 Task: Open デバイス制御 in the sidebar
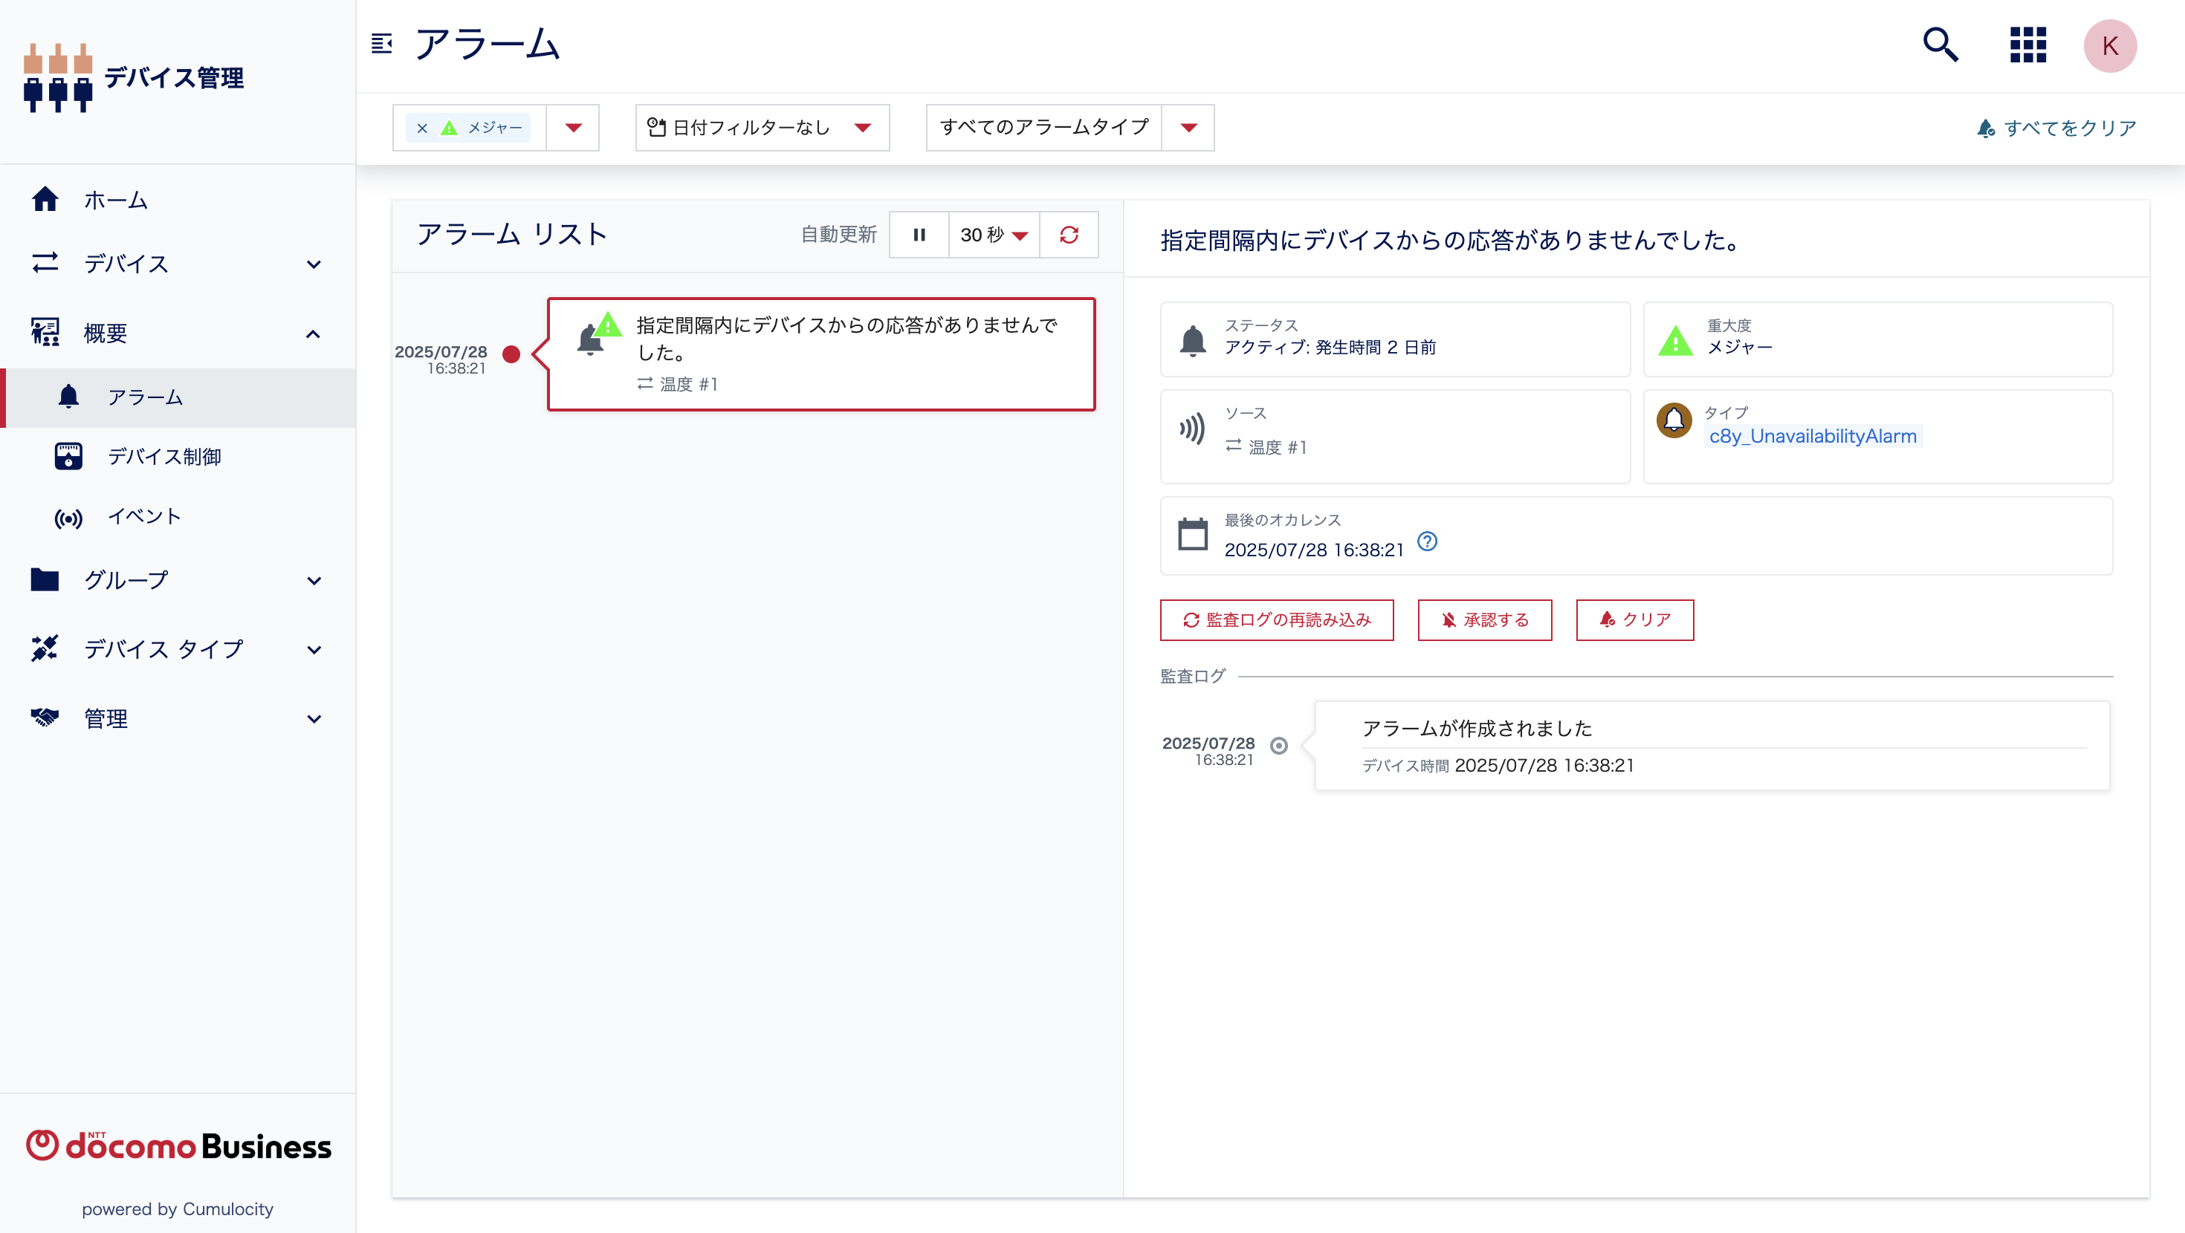coord(178,456)
